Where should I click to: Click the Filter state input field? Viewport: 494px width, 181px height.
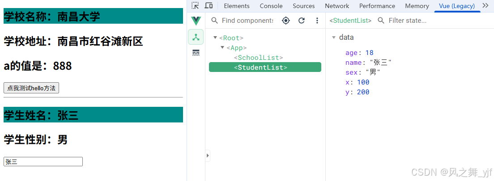pos(407,21)
